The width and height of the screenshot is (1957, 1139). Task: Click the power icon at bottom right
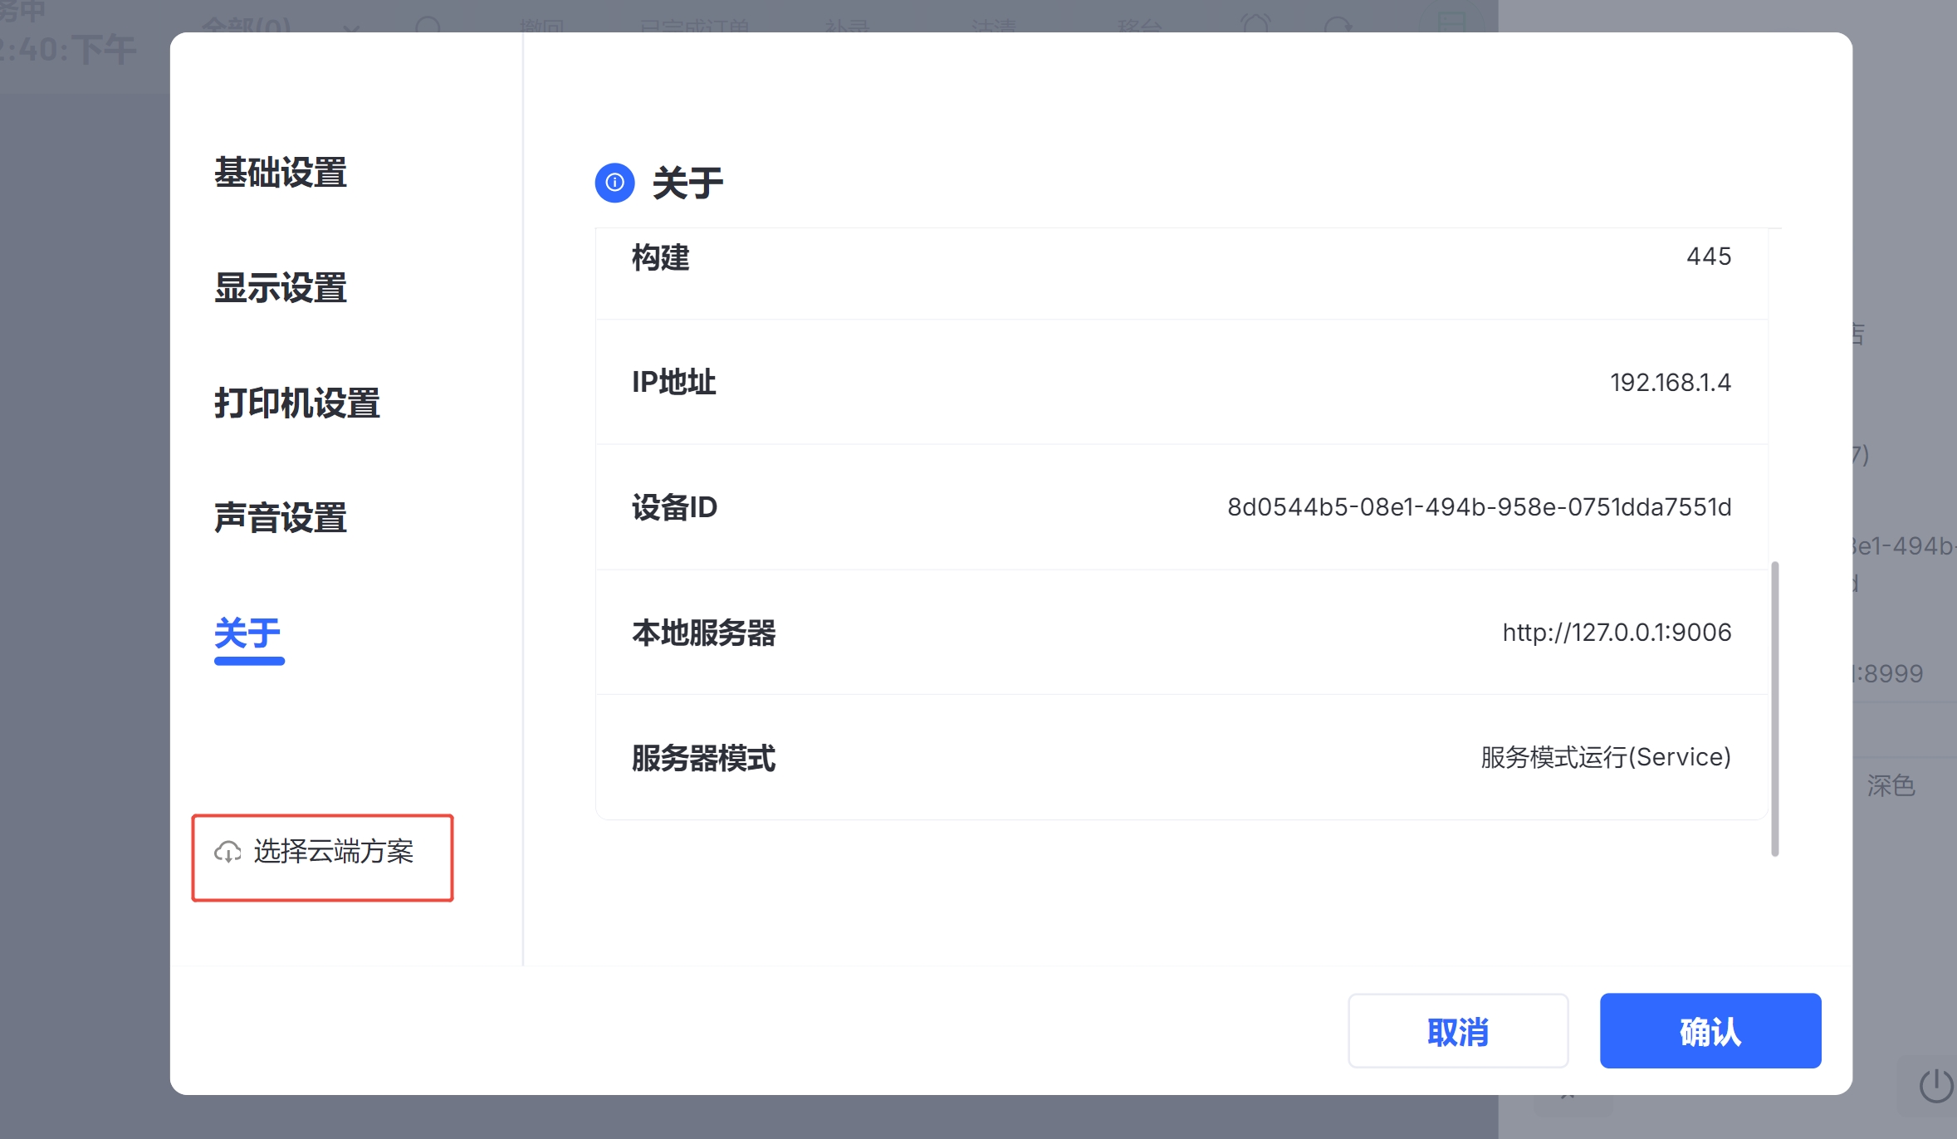tap(1935, 1085)
